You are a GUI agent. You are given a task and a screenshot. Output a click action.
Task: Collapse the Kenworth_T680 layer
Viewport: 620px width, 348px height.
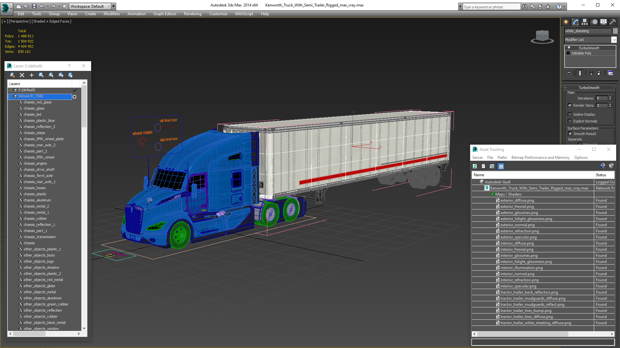click(10, 96)
